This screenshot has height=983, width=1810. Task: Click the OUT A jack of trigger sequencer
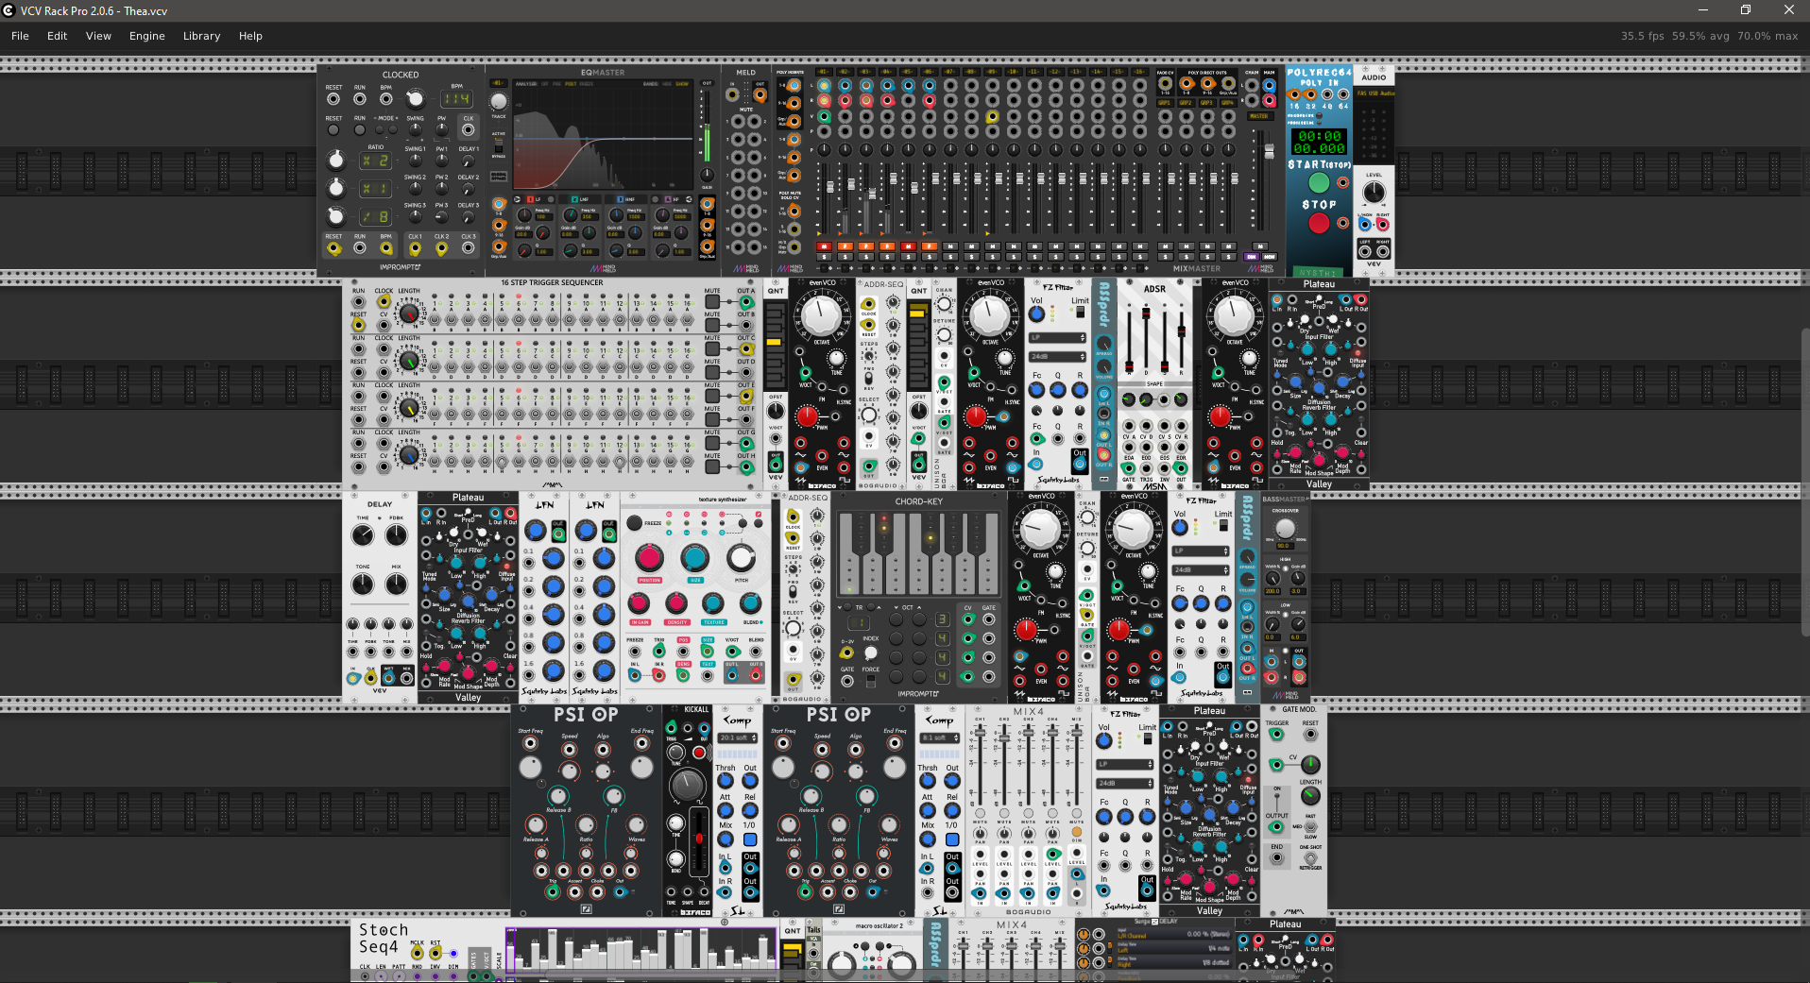pyautogui.click(x=746, y=302)
